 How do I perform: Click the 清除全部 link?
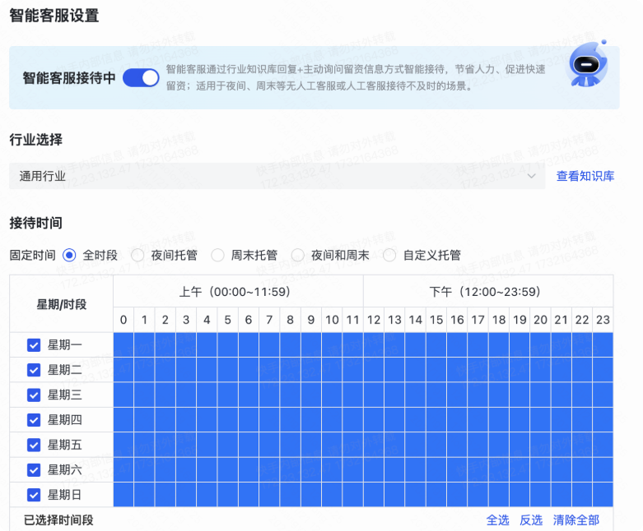(x=576, y=520)
